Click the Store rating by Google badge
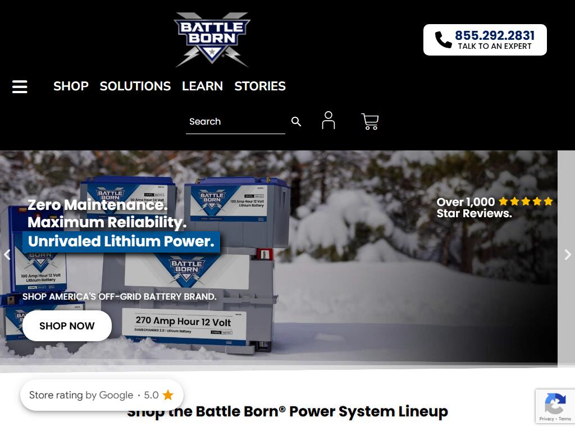The width and height of the screenshot is (575, 431). 102,395
